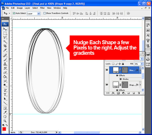
Task: Open the Layer menu
Action: pos(27,8)
